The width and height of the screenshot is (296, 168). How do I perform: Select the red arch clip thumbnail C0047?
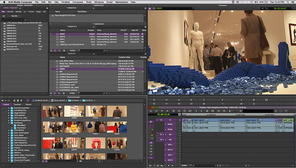96,143
